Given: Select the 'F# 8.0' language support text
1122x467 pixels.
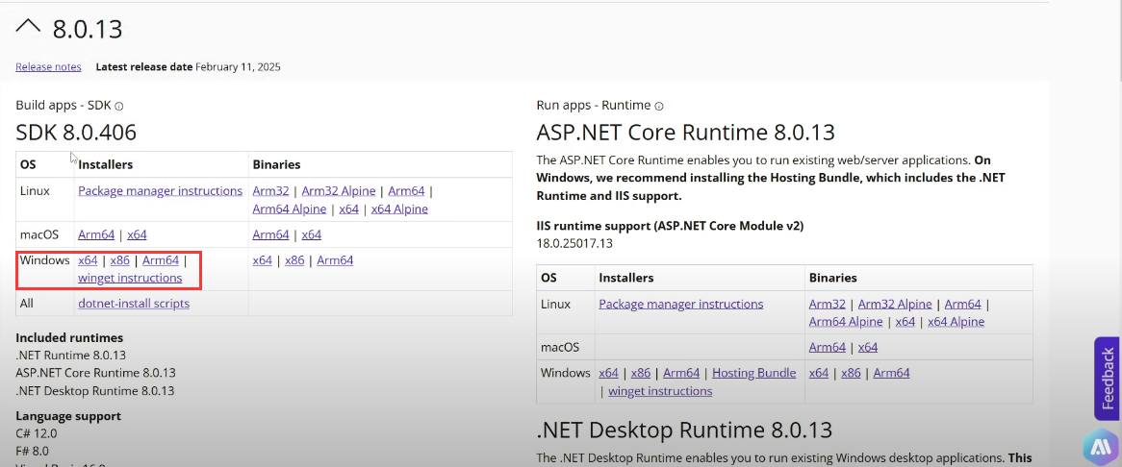Looking at the screenshot, I should point(32,451).
